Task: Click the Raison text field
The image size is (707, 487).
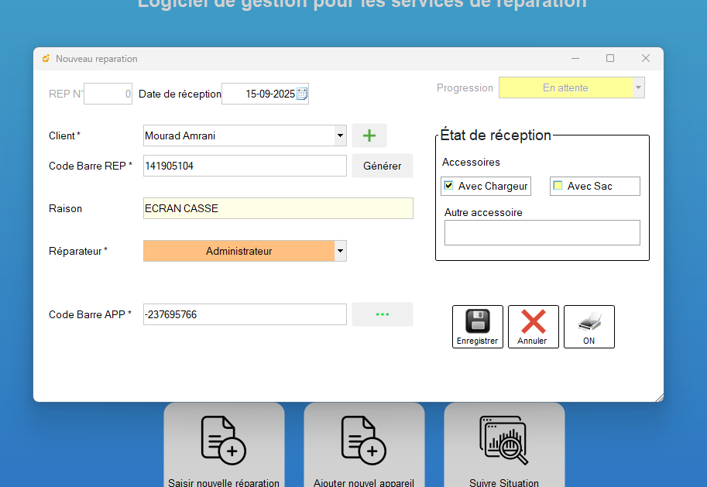Action: [278, 208]
